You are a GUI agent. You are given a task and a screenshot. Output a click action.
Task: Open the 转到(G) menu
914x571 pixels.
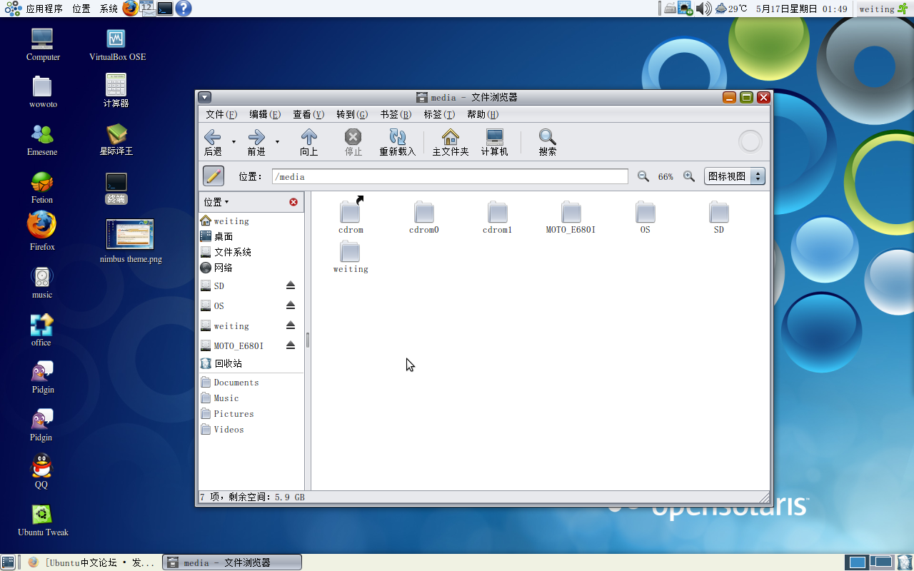[352, 114]
